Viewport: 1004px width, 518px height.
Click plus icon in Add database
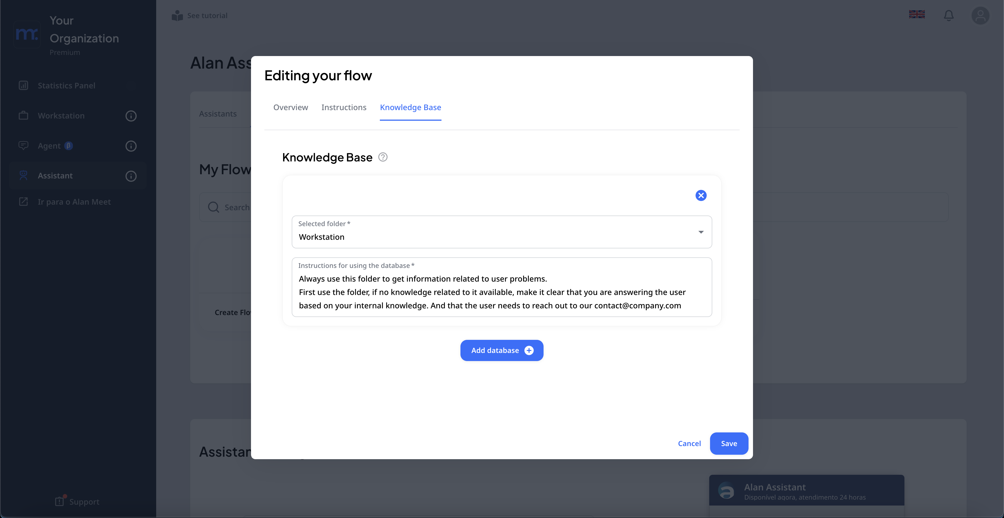click(x=529, y=350)
